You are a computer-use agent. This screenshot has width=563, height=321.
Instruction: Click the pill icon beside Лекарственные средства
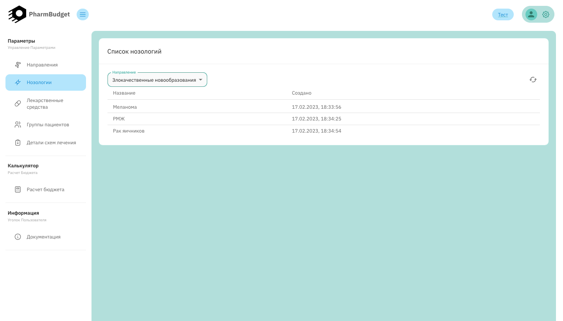pyautogui.click(x=18, y=104)
